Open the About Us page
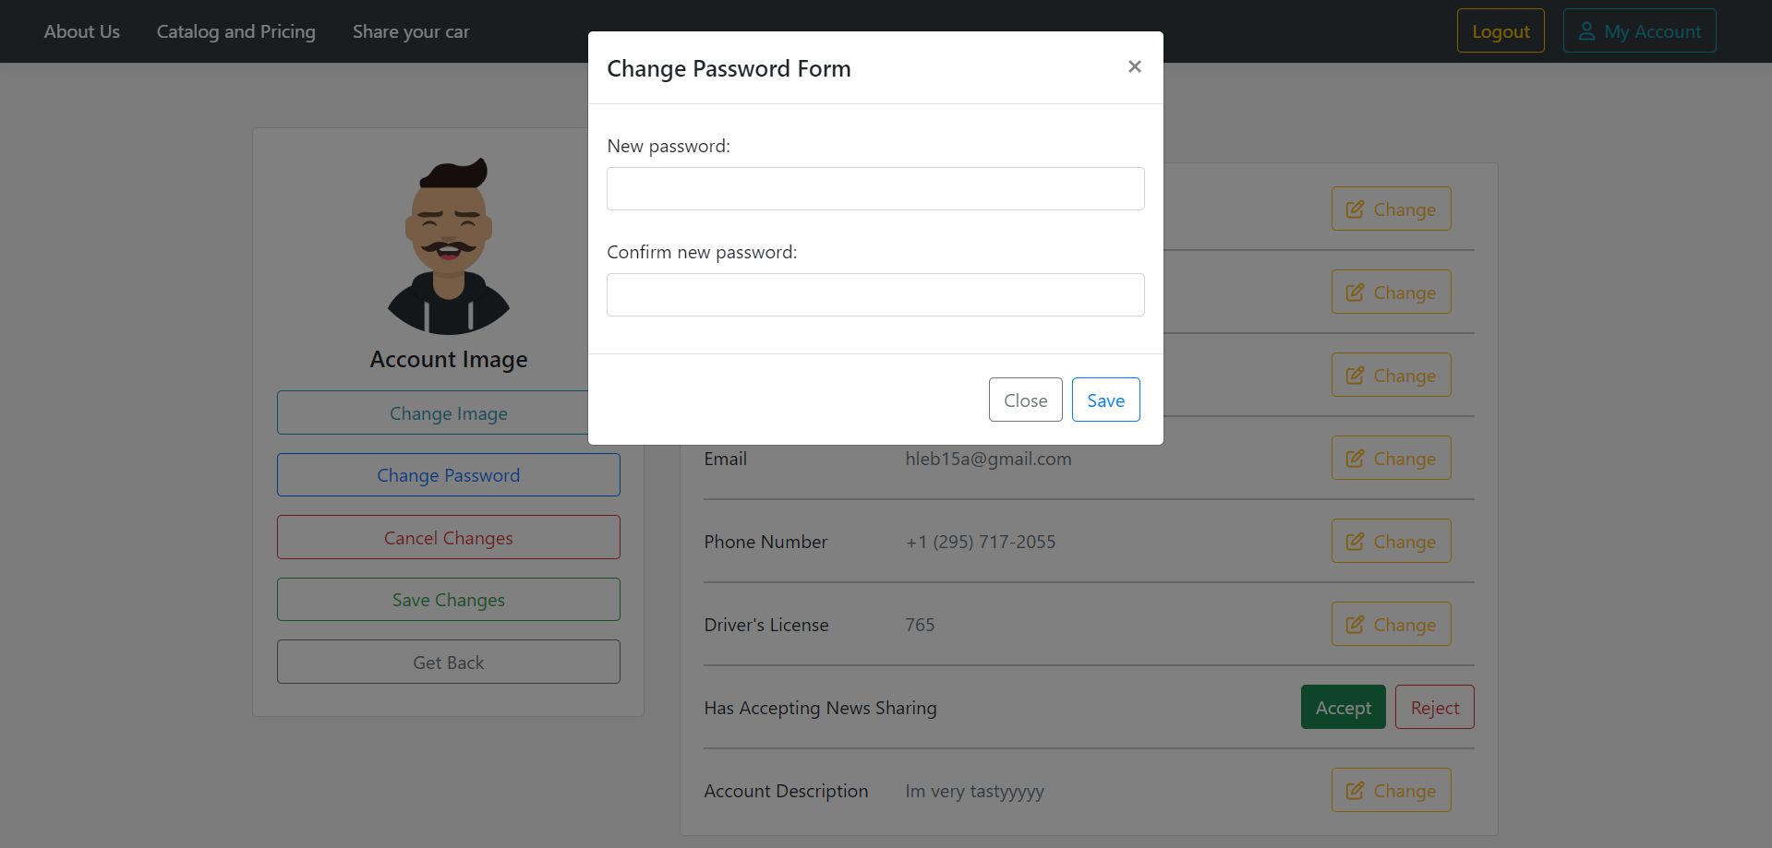This screenshot has width=1772, height=848. 82,31
